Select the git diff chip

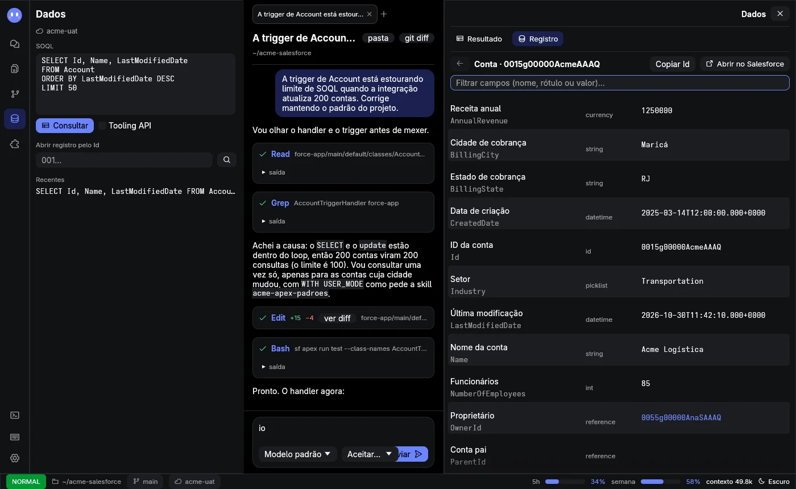[417, 38]
